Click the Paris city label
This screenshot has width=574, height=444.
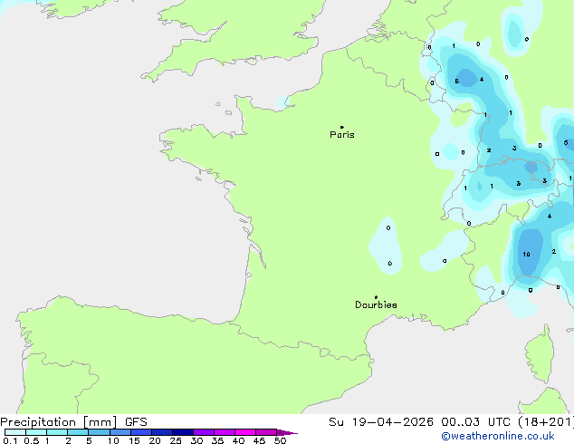[342, 135]
